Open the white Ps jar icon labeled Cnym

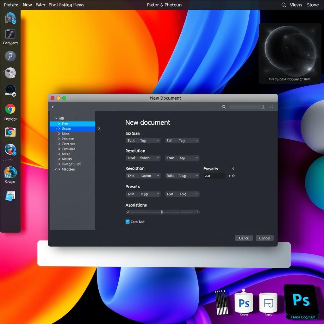click(x=244, y=301)
